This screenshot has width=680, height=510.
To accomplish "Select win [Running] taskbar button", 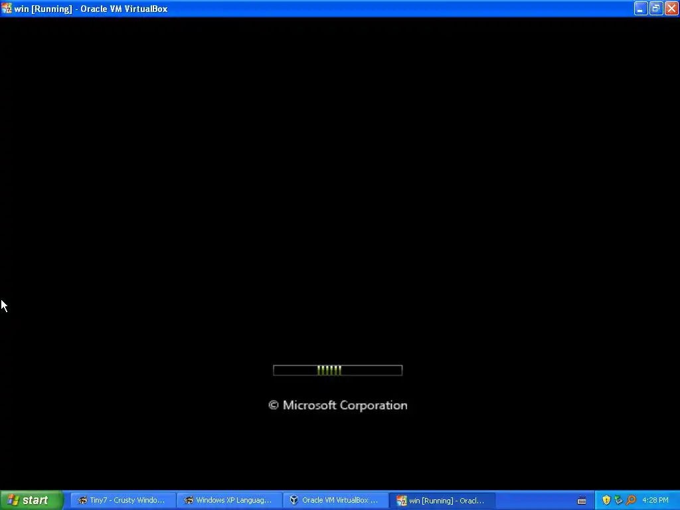I will [442, 501].
